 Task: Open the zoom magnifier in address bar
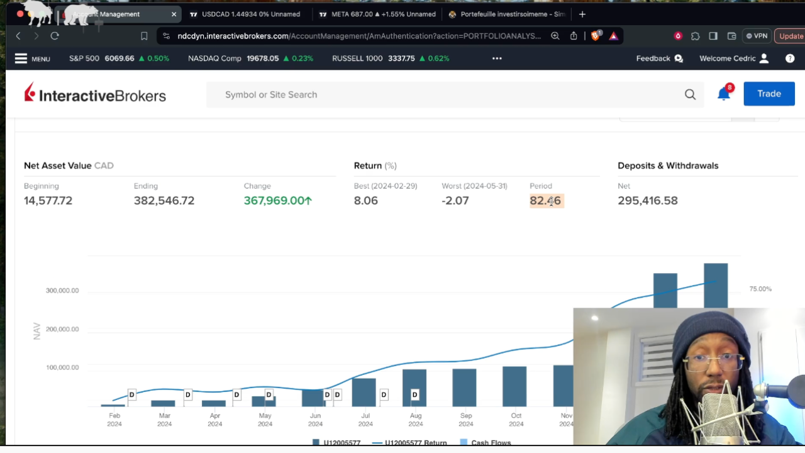tap(555, 36)
